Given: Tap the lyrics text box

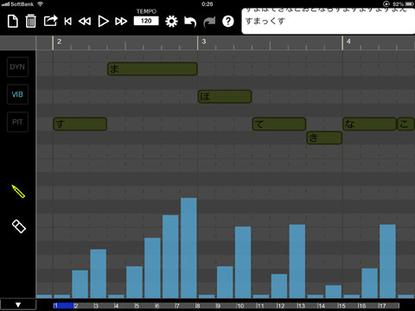Looking at the screenshot, I should pos(329,21).
